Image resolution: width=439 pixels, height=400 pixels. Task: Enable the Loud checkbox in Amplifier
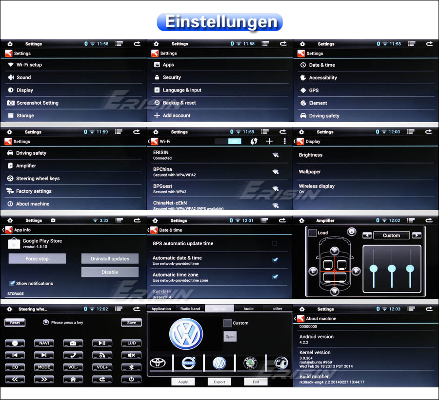click(x=313, y=233)
